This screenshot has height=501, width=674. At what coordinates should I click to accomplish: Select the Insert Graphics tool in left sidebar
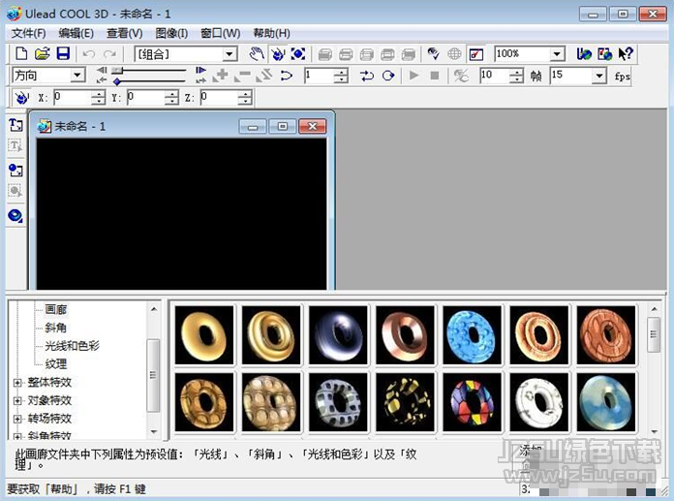15,170
